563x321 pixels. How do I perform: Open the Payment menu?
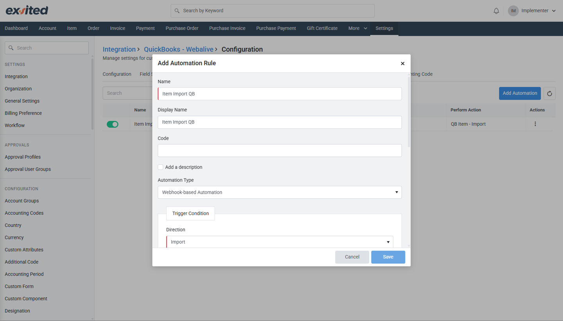point(145,29)
